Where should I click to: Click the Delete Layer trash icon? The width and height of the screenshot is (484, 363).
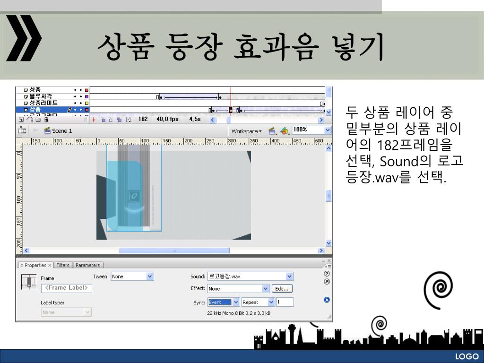pyautogui.click(x=46, y=120)
